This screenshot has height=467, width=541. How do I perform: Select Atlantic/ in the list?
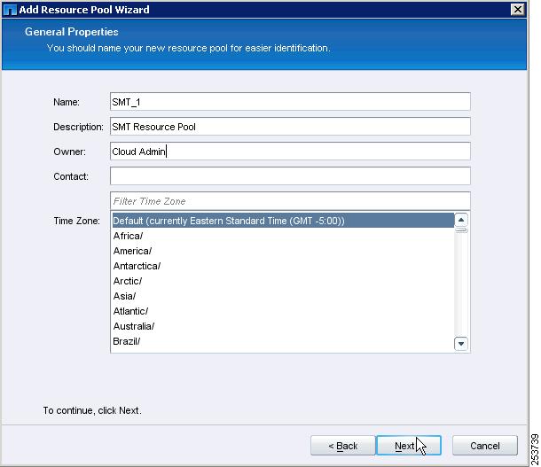point(283,311)
